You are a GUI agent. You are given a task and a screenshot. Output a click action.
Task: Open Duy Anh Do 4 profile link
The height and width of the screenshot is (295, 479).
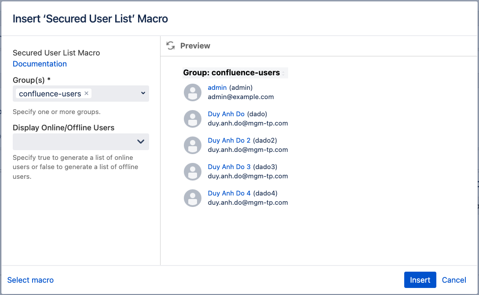[229, 193]
